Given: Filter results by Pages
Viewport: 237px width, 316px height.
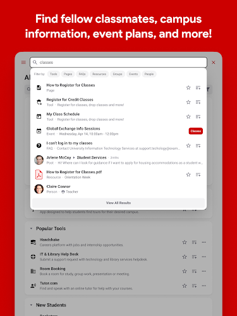Looking at the screenshot, I should coord(68,74).
